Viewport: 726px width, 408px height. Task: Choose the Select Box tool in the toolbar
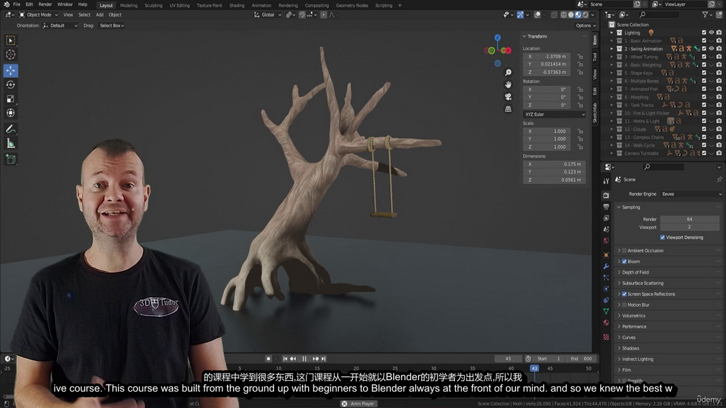(10, 40)
